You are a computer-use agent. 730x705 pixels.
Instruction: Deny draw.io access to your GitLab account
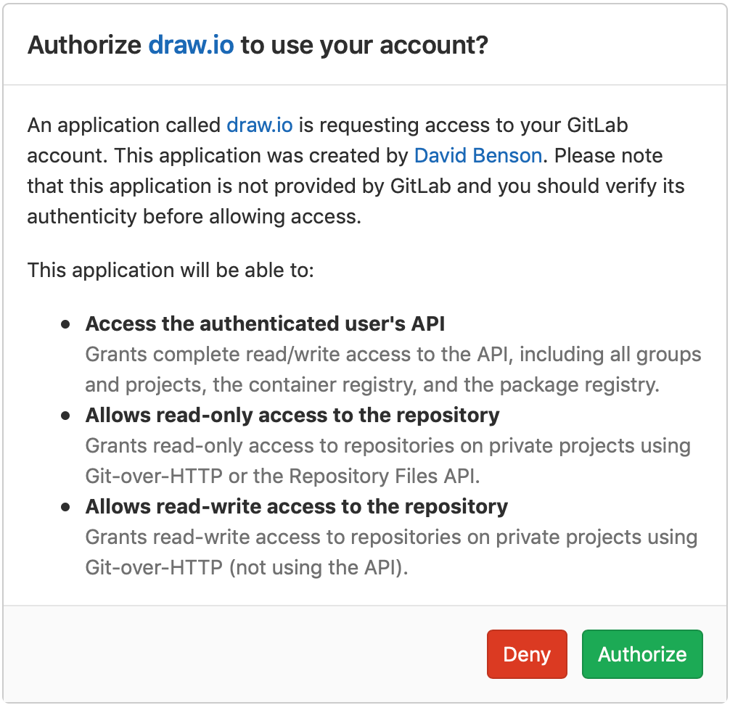coord(527,654)
